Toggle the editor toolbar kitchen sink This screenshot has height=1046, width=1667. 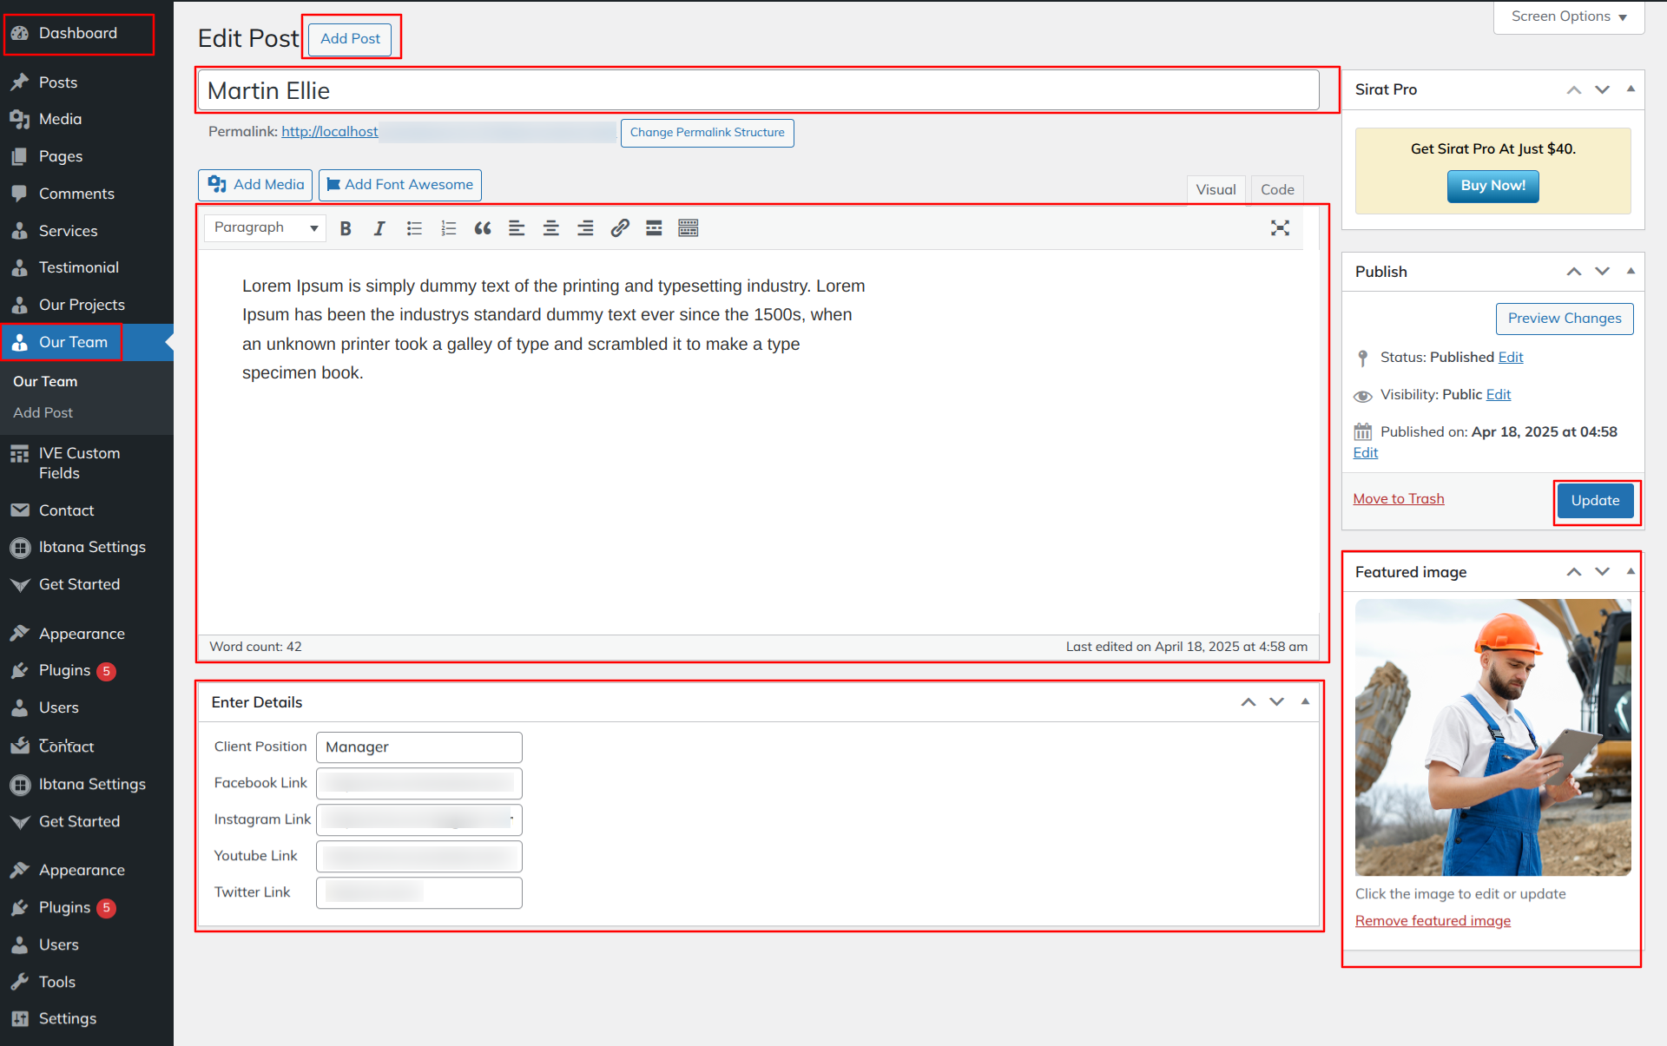pos(689,228)
